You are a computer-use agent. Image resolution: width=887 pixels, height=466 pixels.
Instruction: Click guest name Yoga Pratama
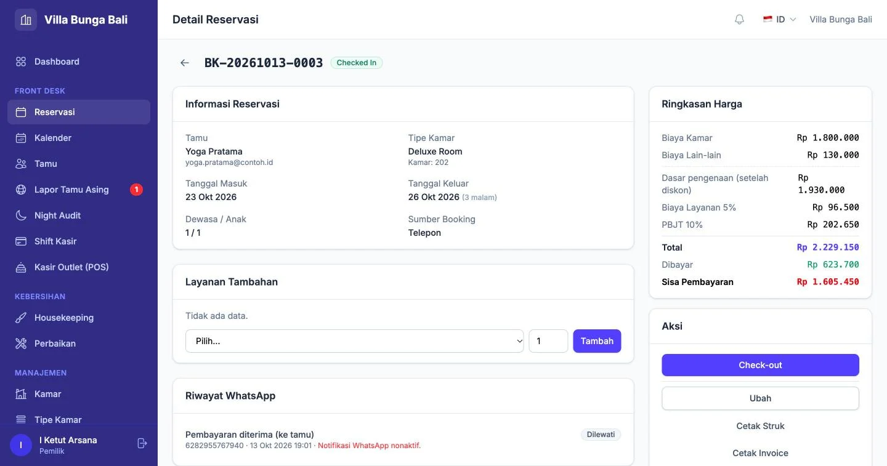(214, 151)
